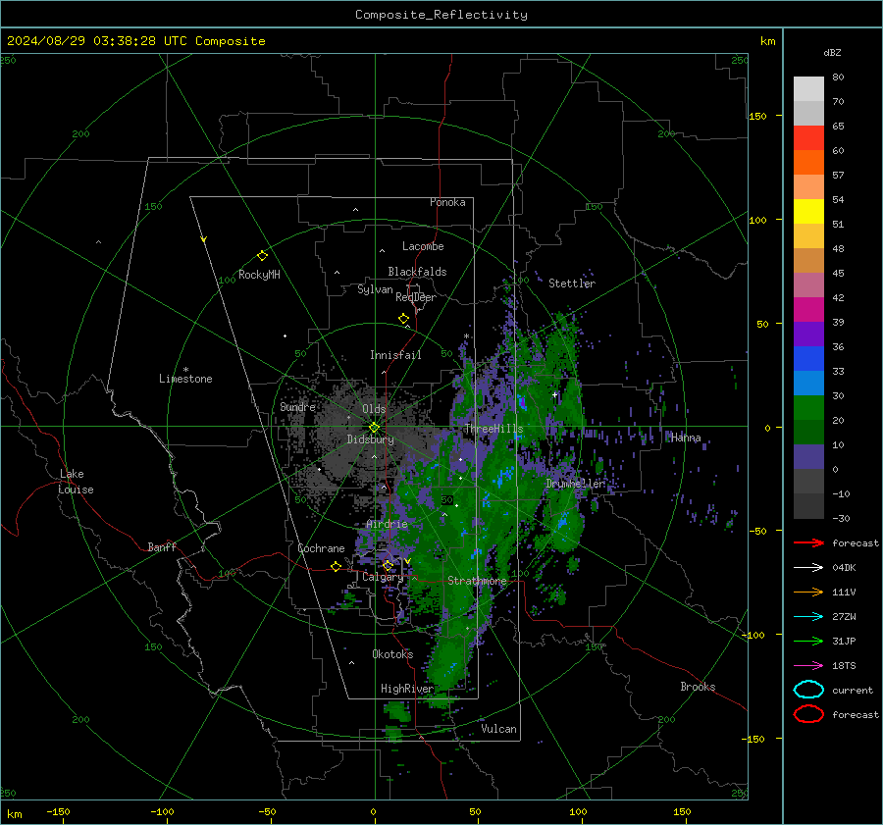Click the Lacombe label
This screenshot has width=883, height=825.
pos(423,246)
